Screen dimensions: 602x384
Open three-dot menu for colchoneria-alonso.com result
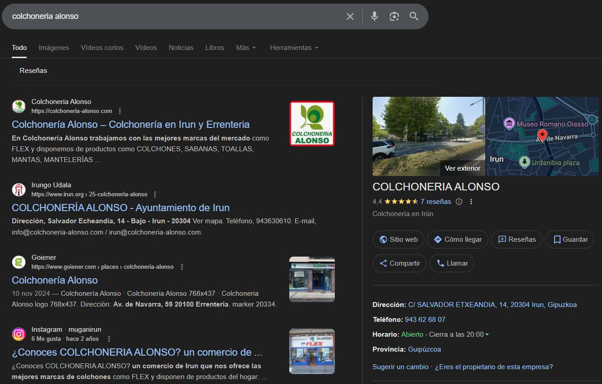120,111
